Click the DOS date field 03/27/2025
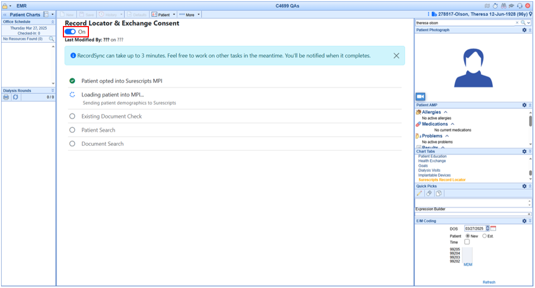535x288 pixels. tap(475, 228)
